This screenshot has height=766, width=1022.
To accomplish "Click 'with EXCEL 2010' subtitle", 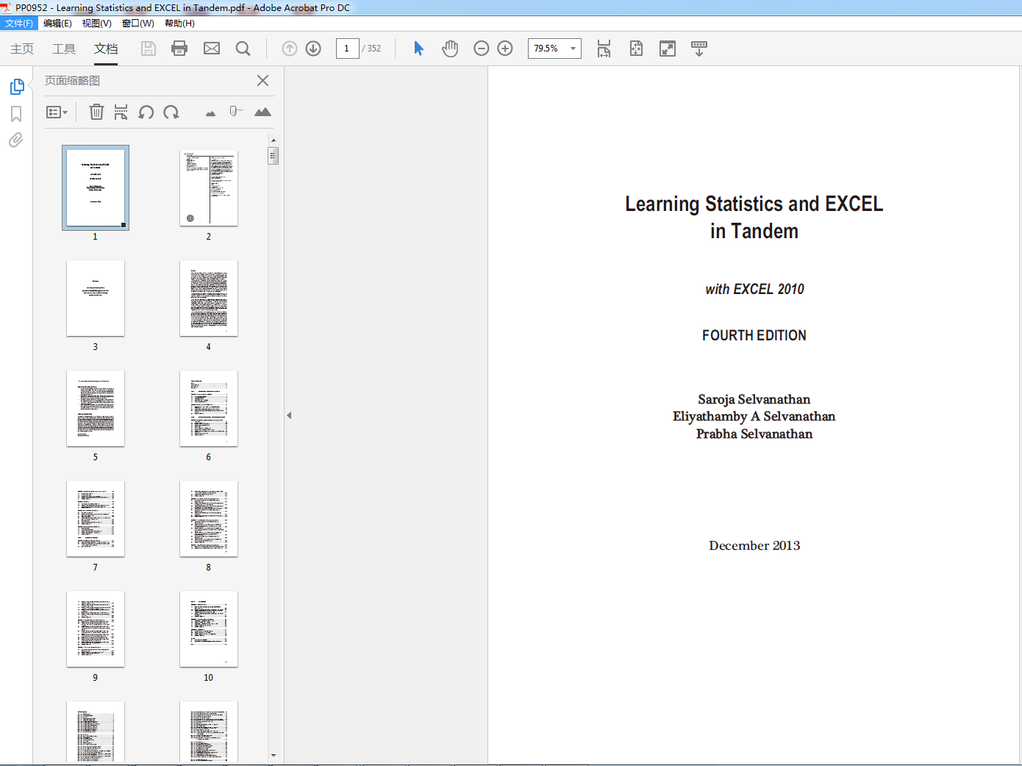I will click(754, 289).
